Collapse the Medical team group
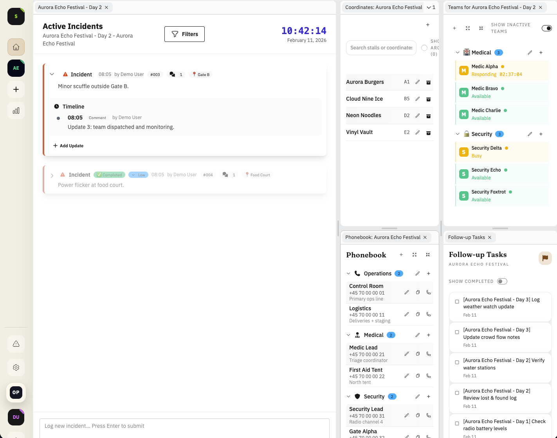557x438 pixels. [x=457, y=52]
